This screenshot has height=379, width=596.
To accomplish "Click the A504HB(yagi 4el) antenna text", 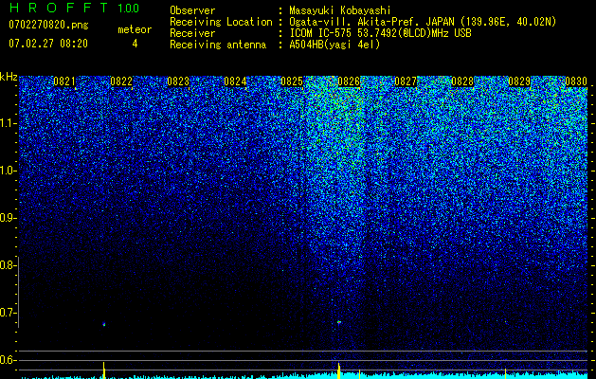I will (x=334, y=45).
